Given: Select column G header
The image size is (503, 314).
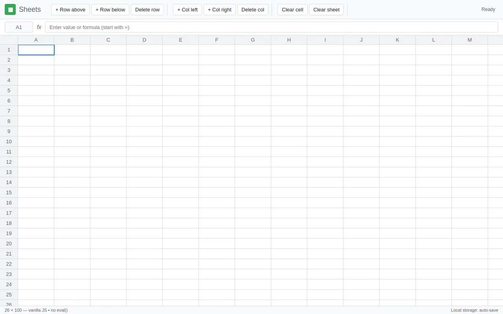Looking at the screenshot, I should click(x=253, y=40).
